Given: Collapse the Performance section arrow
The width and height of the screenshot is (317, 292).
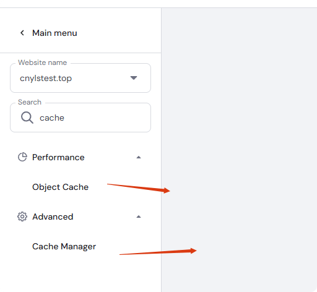Looking at the screenshot, I should click(x=139, y=157).
